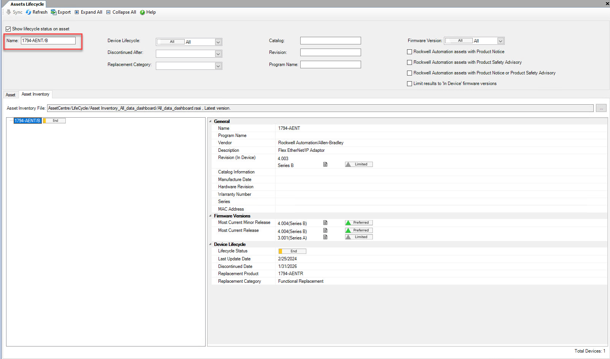Click Limited badge beside 3.001(Series A)

(x=359, y=237)
